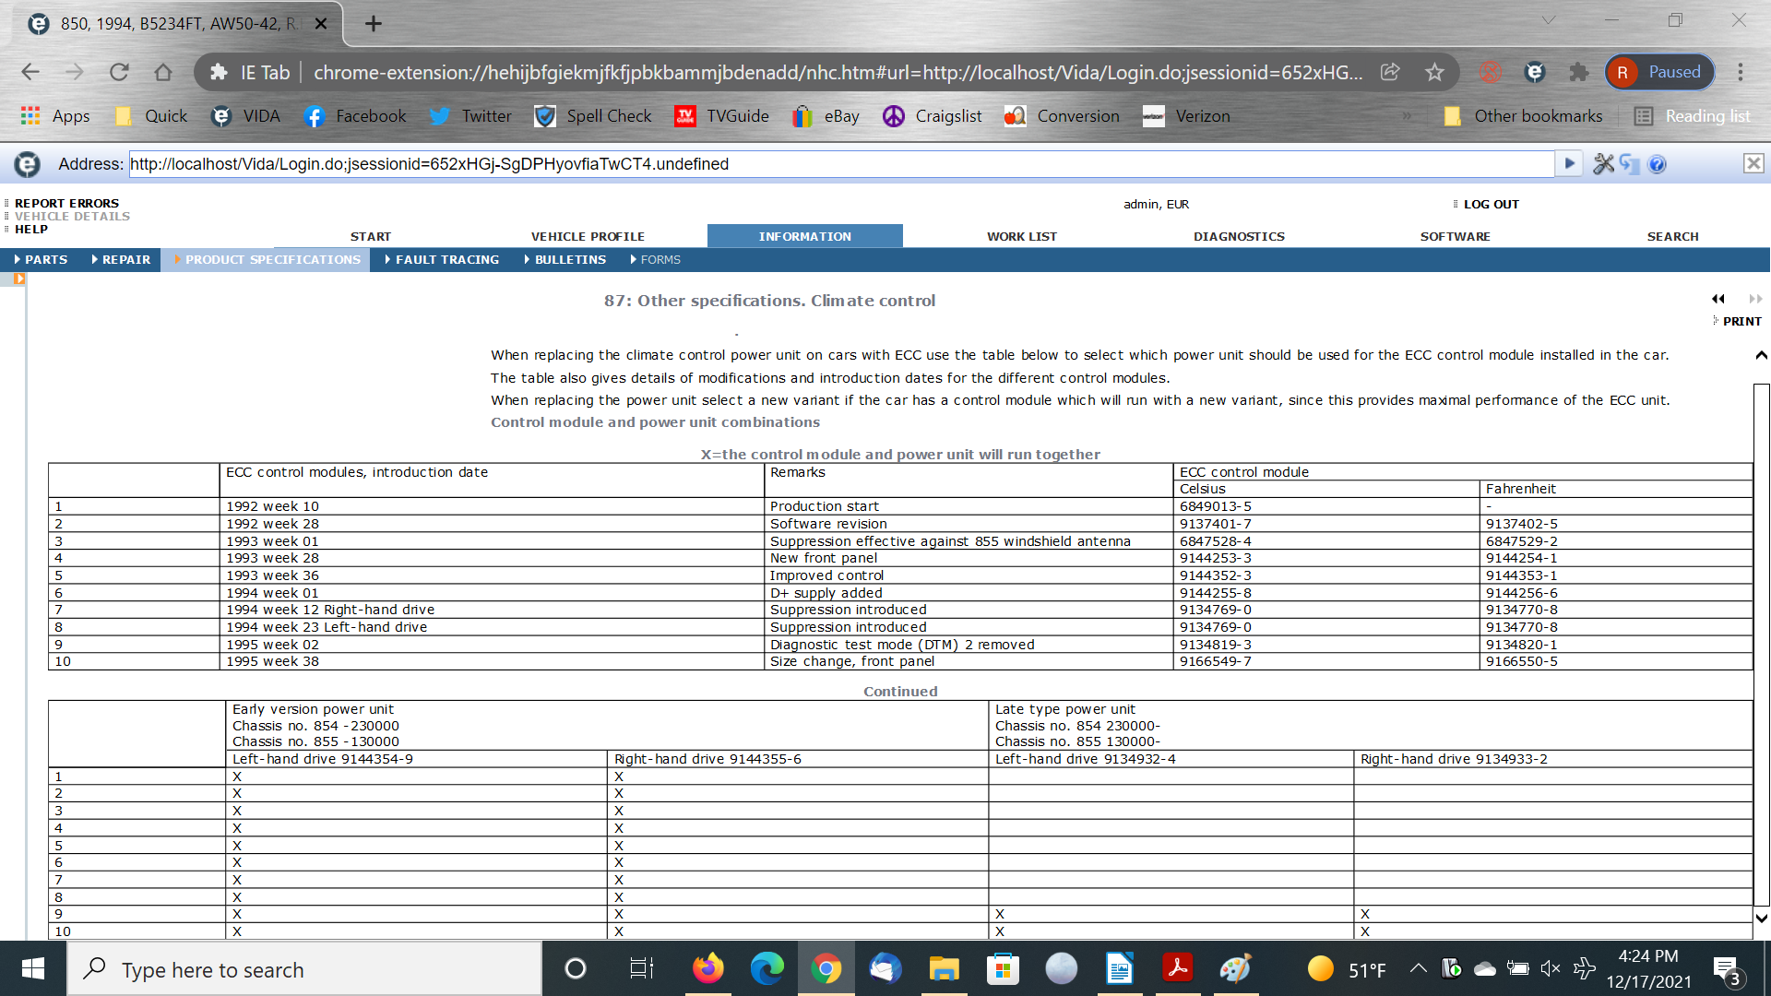The height and width of the screenshot is (996, 1771).
Task: Click the IE Tab go arrow button
Action: [x=1568, y=164]
